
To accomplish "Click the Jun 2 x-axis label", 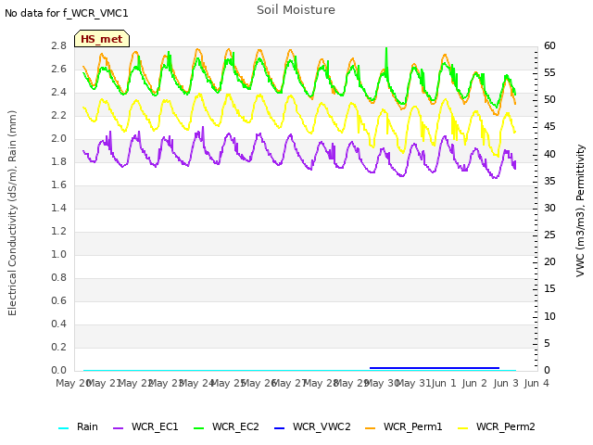I will click(x=474, y=383).
